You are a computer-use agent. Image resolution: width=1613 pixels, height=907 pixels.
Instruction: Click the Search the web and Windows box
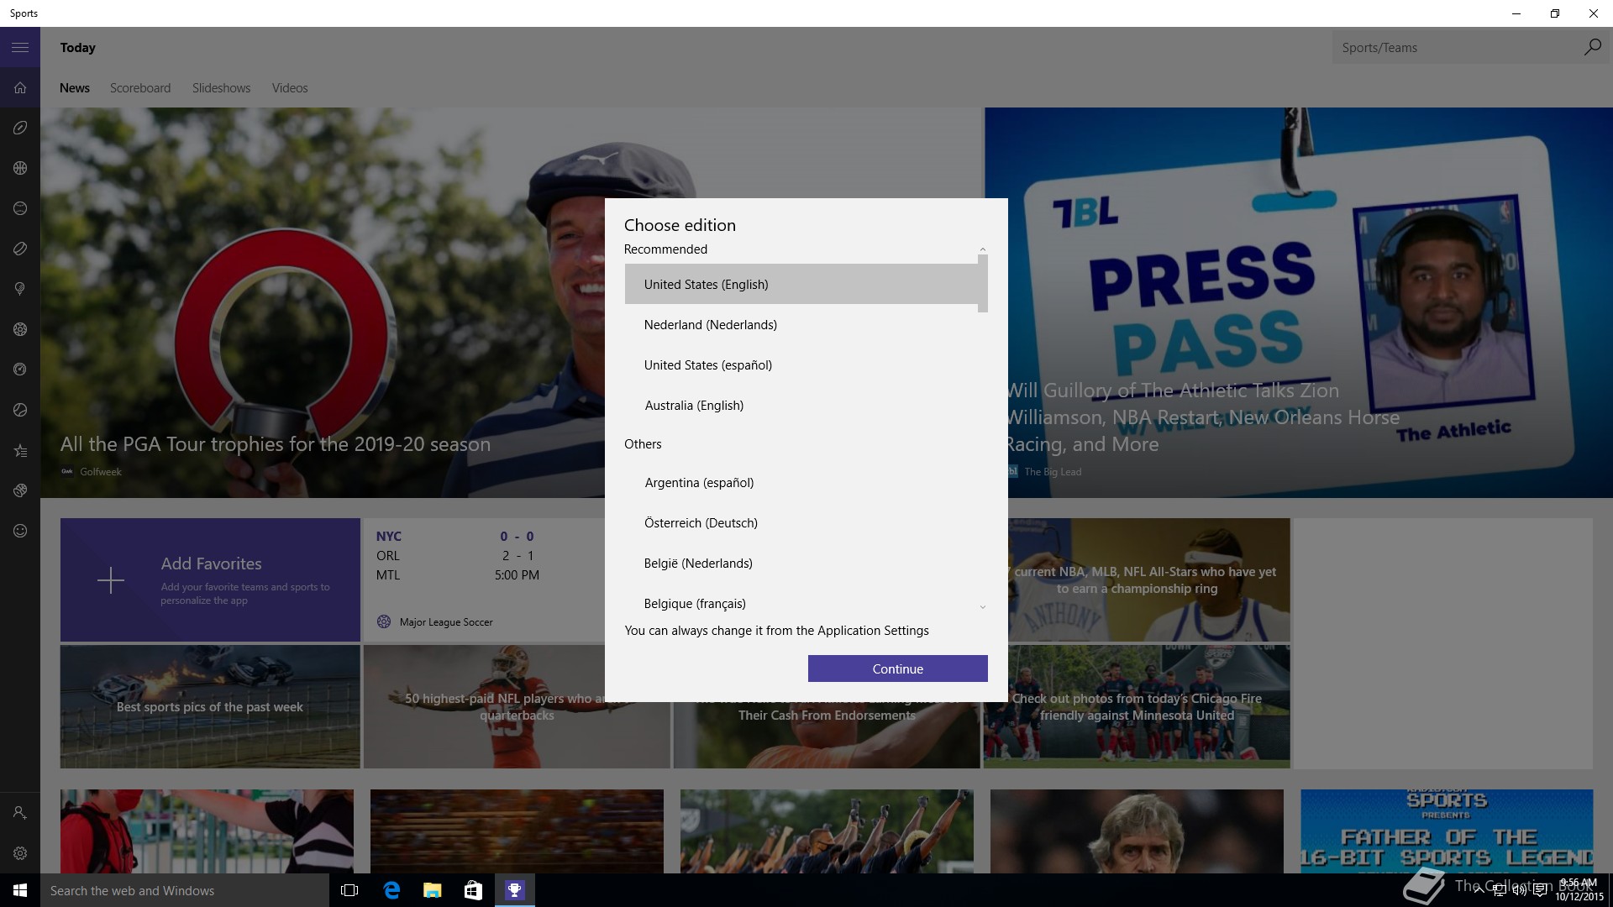(185, 890)
